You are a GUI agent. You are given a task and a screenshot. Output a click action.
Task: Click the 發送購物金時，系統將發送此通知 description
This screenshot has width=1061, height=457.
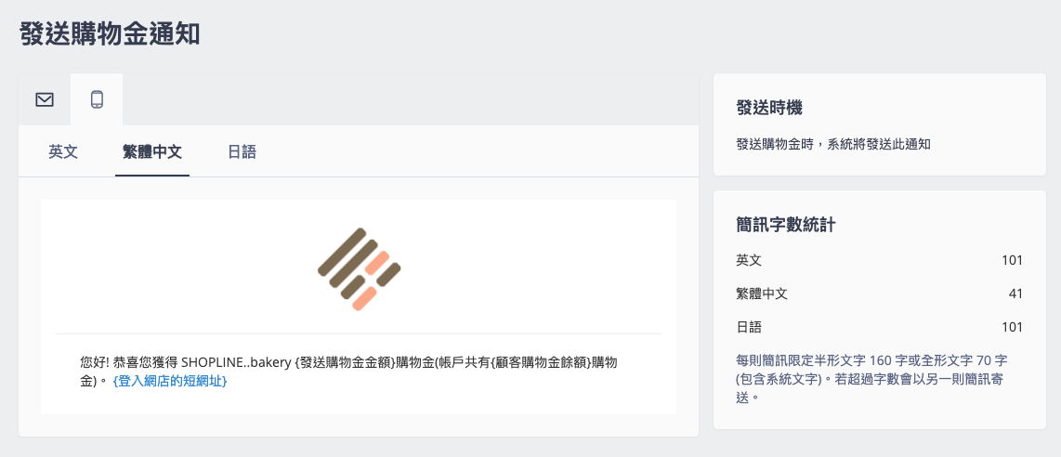click(x=833, y=144)
